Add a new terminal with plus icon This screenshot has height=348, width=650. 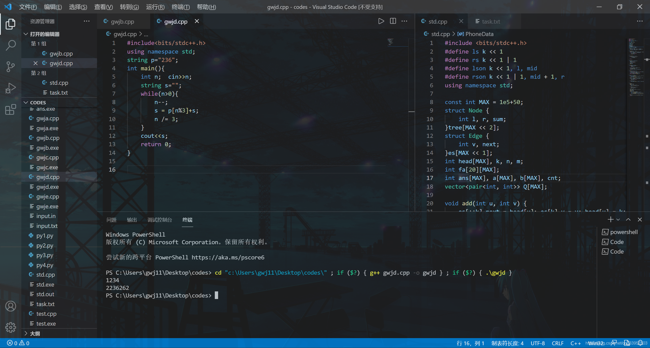pos(610,220)
